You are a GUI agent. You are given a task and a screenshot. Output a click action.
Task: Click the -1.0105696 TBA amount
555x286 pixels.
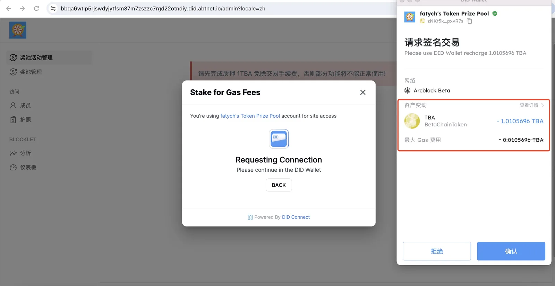pyautogui.click(x=520, y=121)
